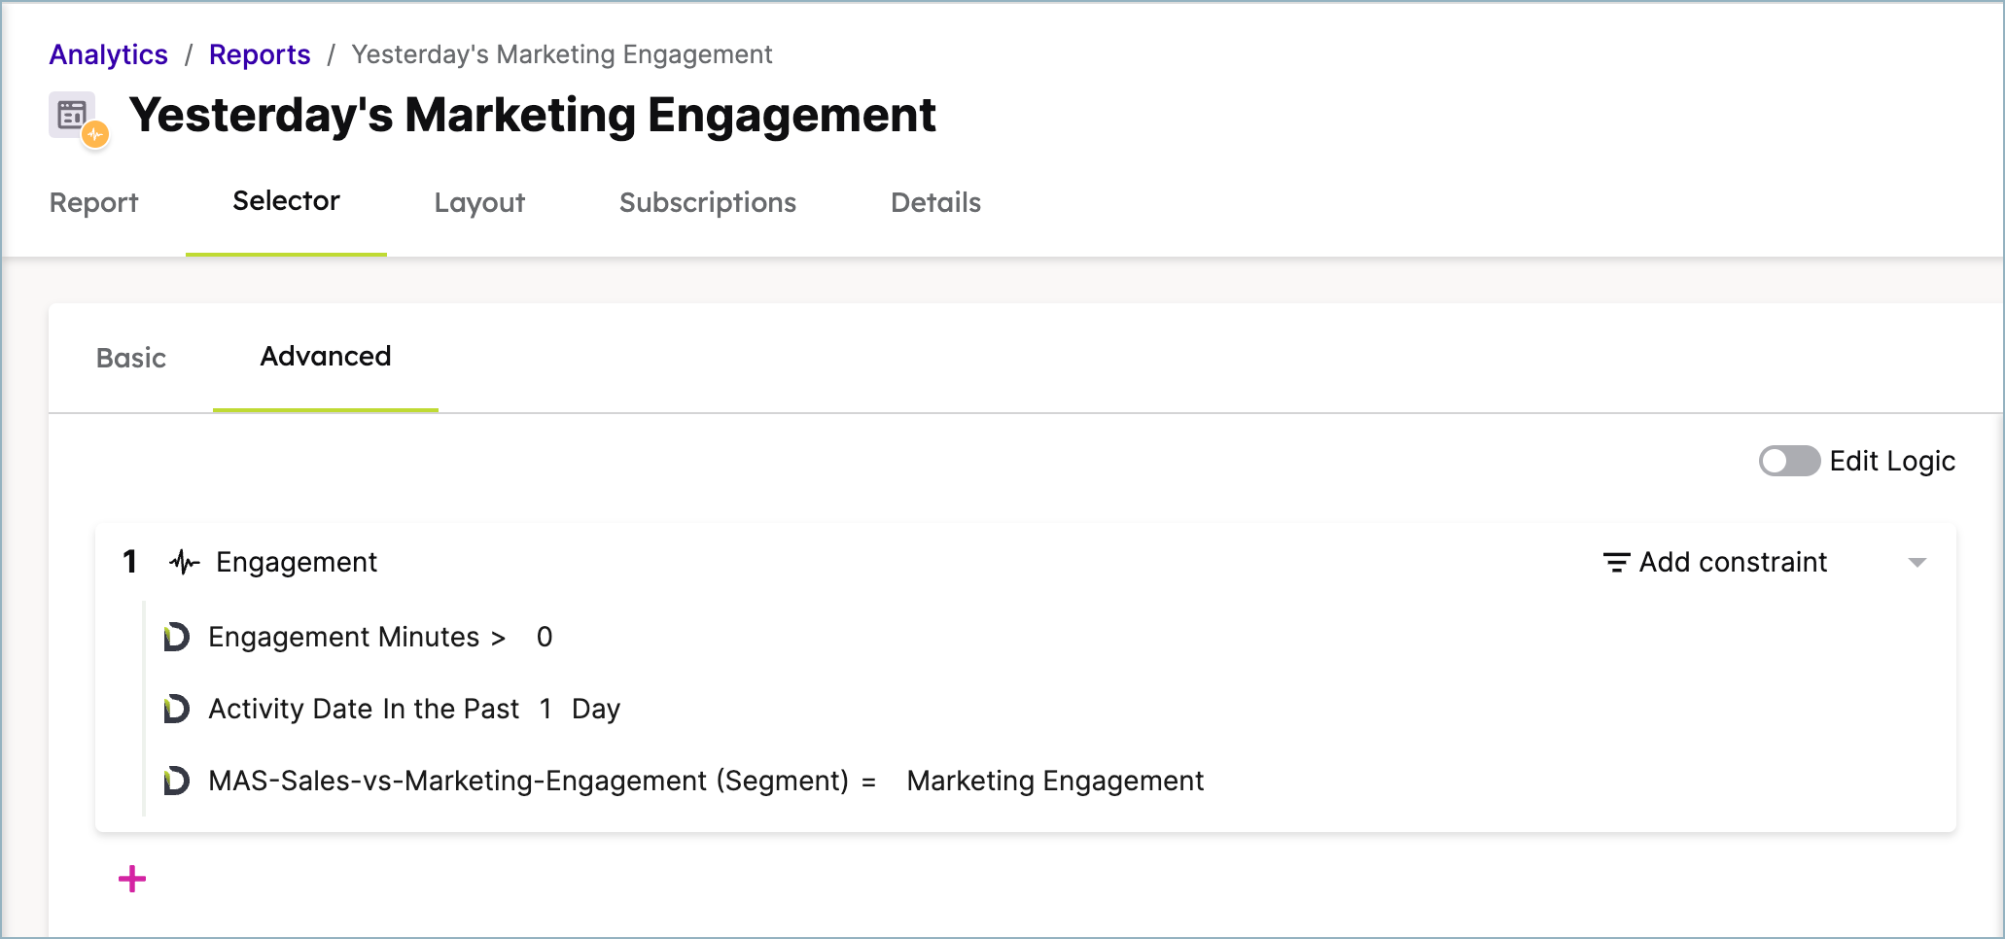Click the Edit Logic label
This screenshot has height=939, width=2005.
[1892, 461]
